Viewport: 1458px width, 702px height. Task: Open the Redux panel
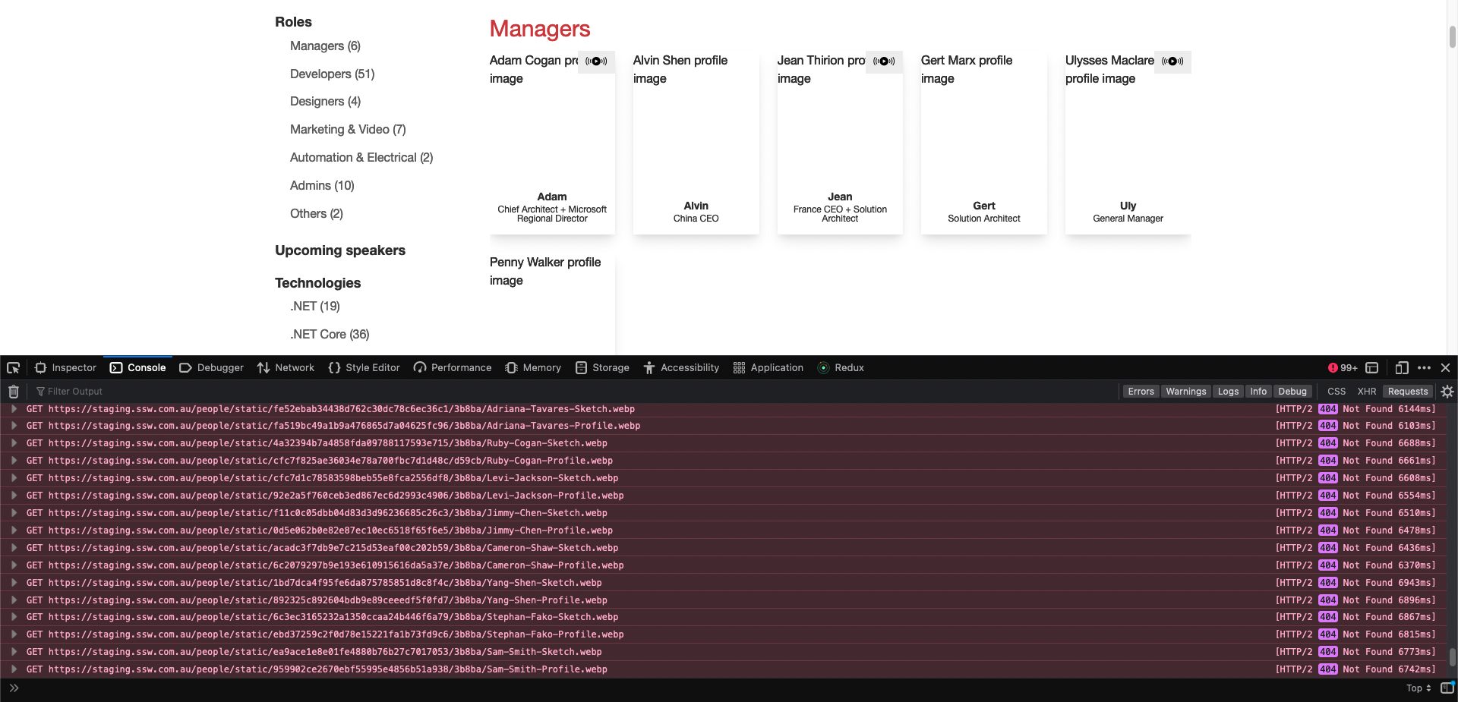(841, 367)
